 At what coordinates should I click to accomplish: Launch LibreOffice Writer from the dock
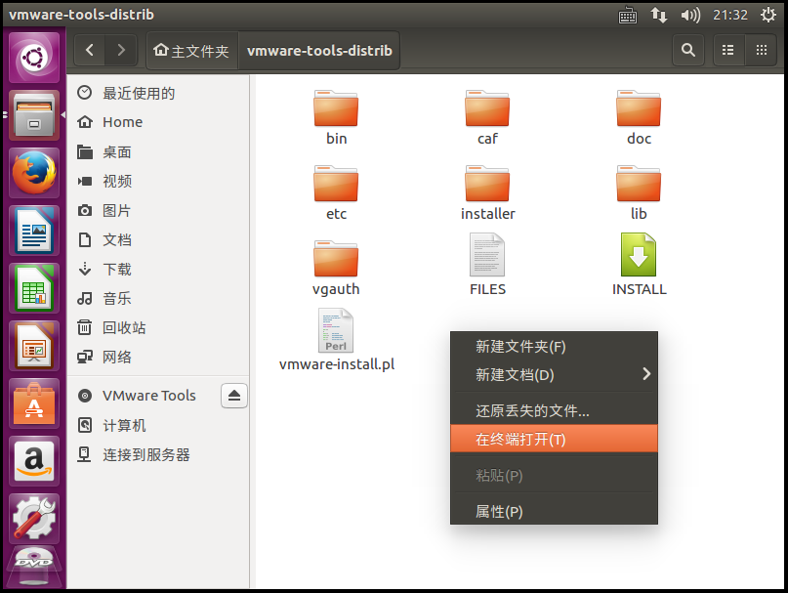pos(34,231)
